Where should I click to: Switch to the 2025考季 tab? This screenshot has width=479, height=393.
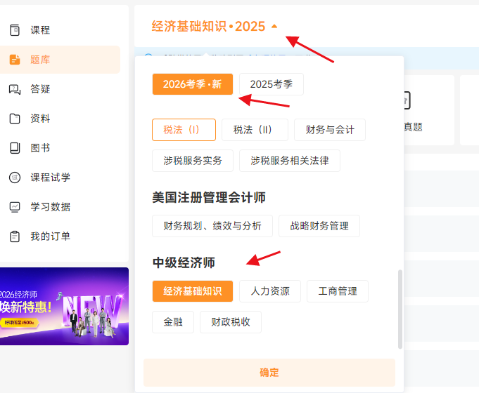tap(271, 84)
